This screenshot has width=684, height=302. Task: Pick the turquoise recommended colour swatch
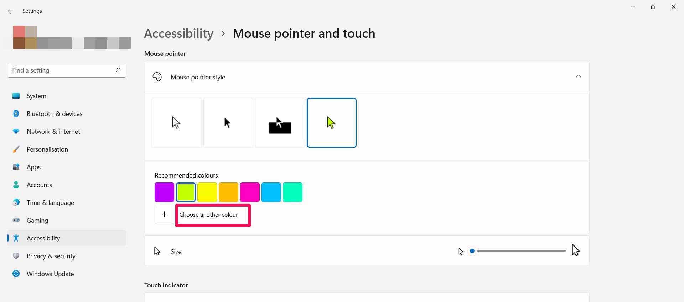292,192
